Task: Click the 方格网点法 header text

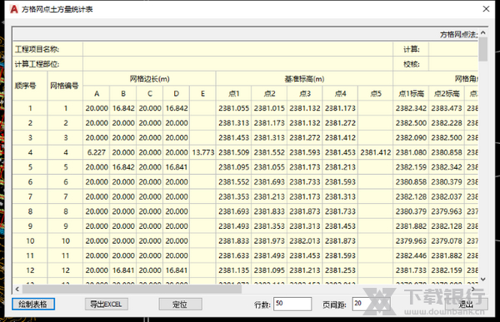Action: pos(458,34)
